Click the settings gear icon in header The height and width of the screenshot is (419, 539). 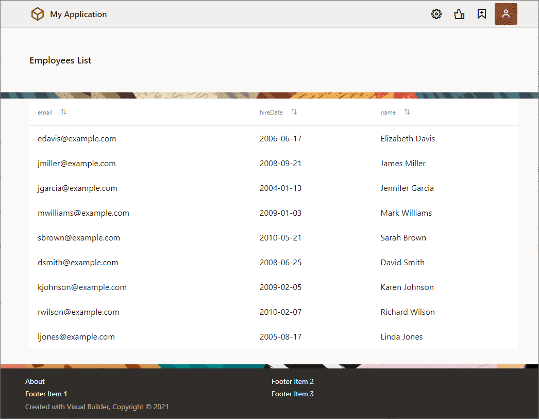tap(436, 14)
